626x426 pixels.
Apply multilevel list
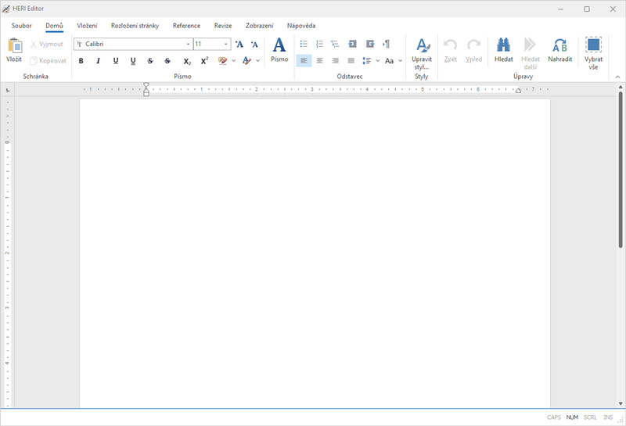coord(335,44)
